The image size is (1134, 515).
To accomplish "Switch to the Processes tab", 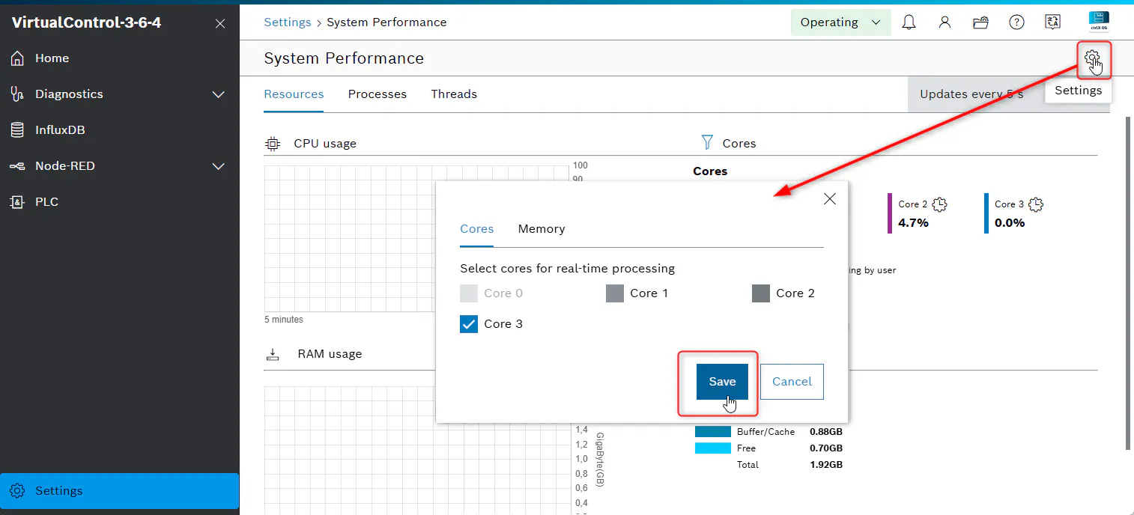I will coord(378,94).
